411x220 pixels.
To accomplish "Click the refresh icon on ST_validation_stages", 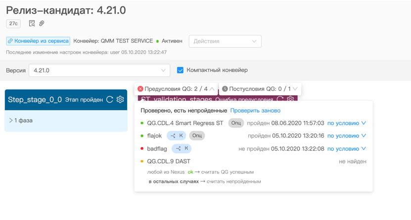I will click(280, 100).
